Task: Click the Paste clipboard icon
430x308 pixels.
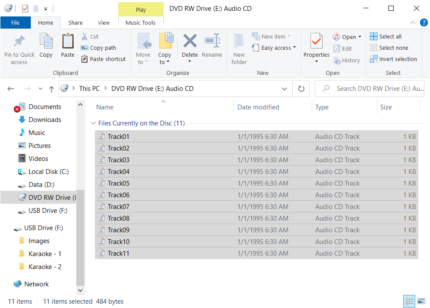Action: [68, 42]
